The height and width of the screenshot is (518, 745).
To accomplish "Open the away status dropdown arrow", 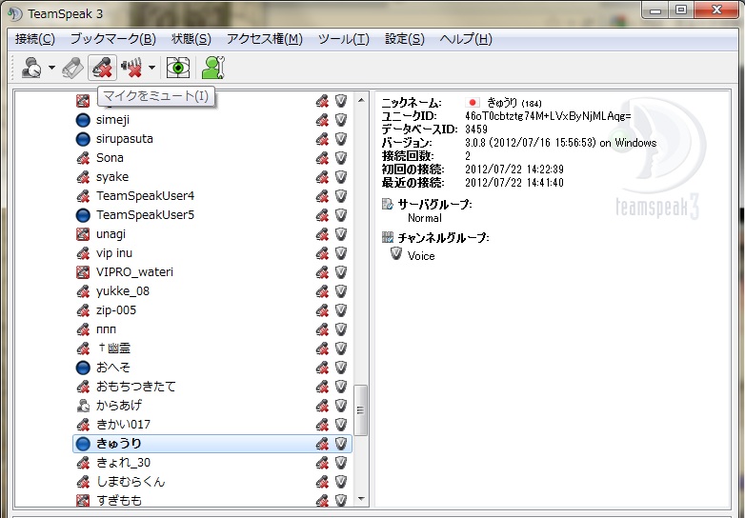I will (51, 68).
